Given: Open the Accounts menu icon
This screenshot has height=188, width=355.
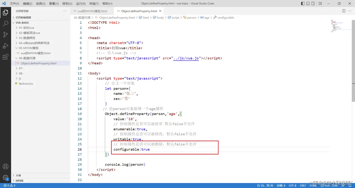Looking at the screenshot, I should tap(5, 167).
